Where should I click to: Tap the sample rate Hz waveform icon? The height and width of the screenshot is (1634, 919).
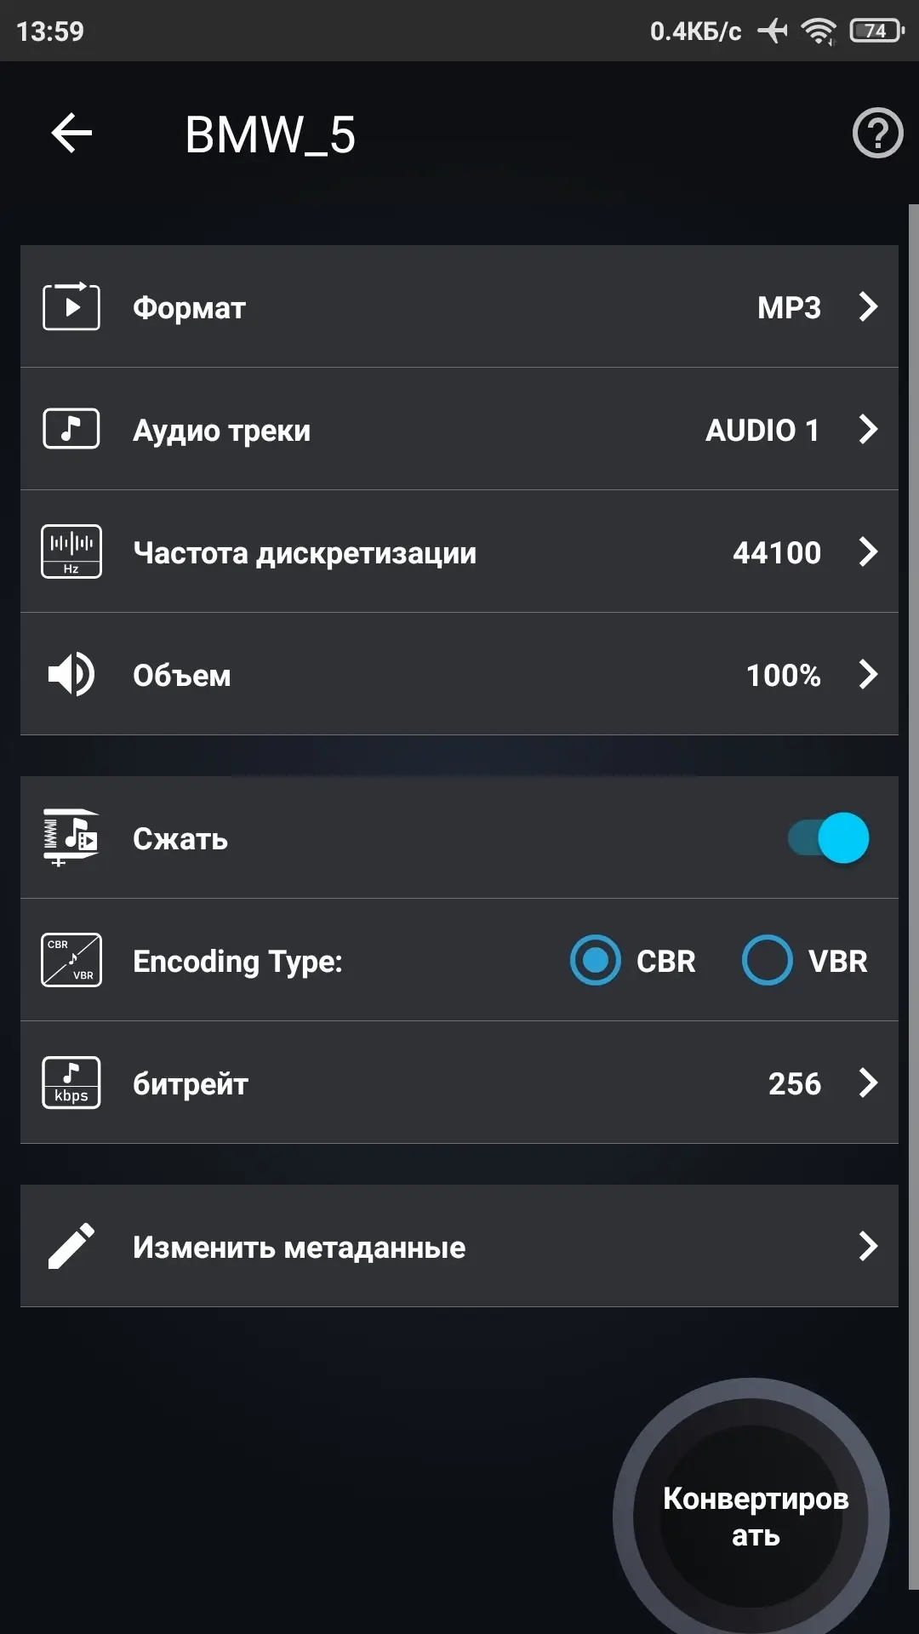(x=71, y=551)
